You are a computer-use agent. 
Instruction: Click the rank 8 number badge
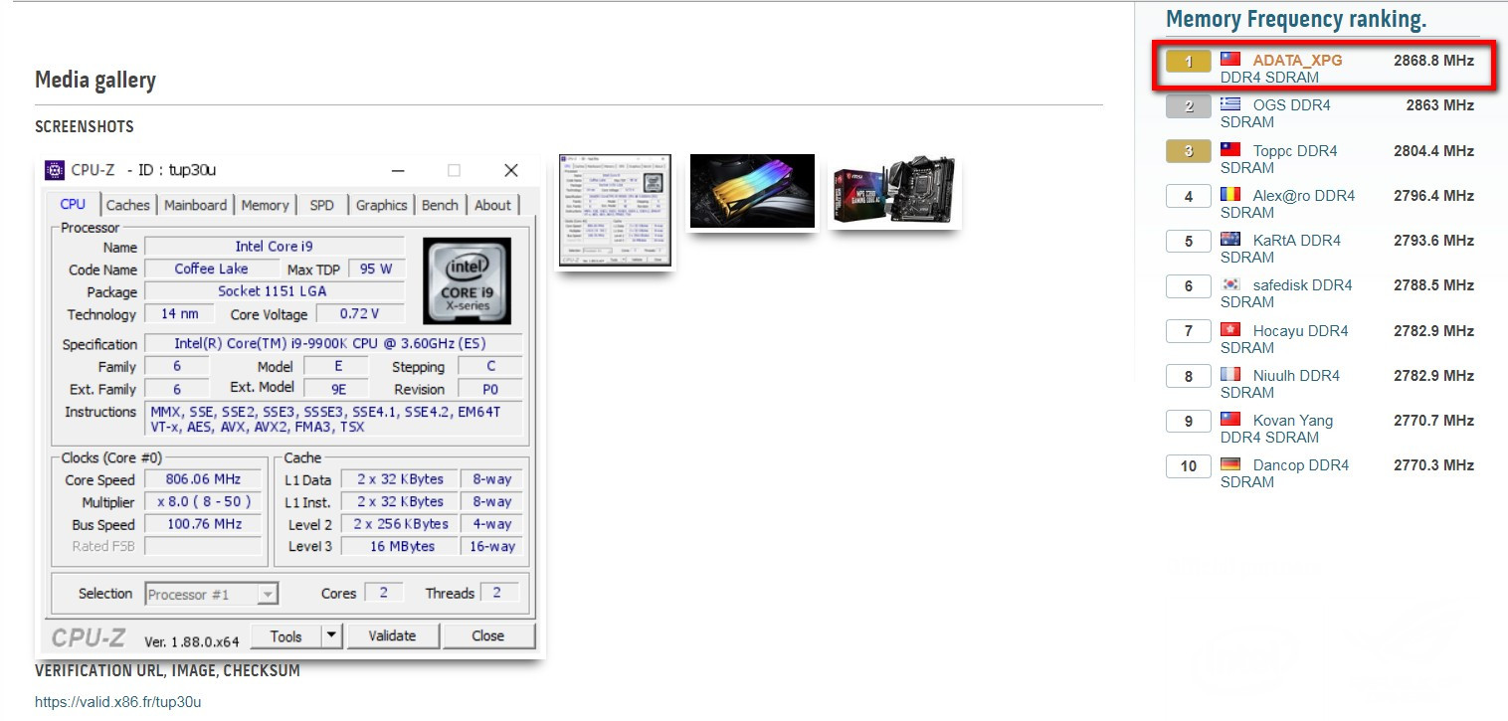pos(1189,376)
